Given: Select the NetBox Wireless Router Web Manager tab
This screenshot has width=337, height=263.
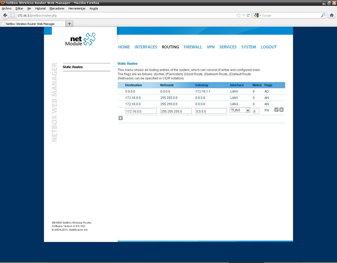Looking at the screenshot, I should (x=33, y=24).
